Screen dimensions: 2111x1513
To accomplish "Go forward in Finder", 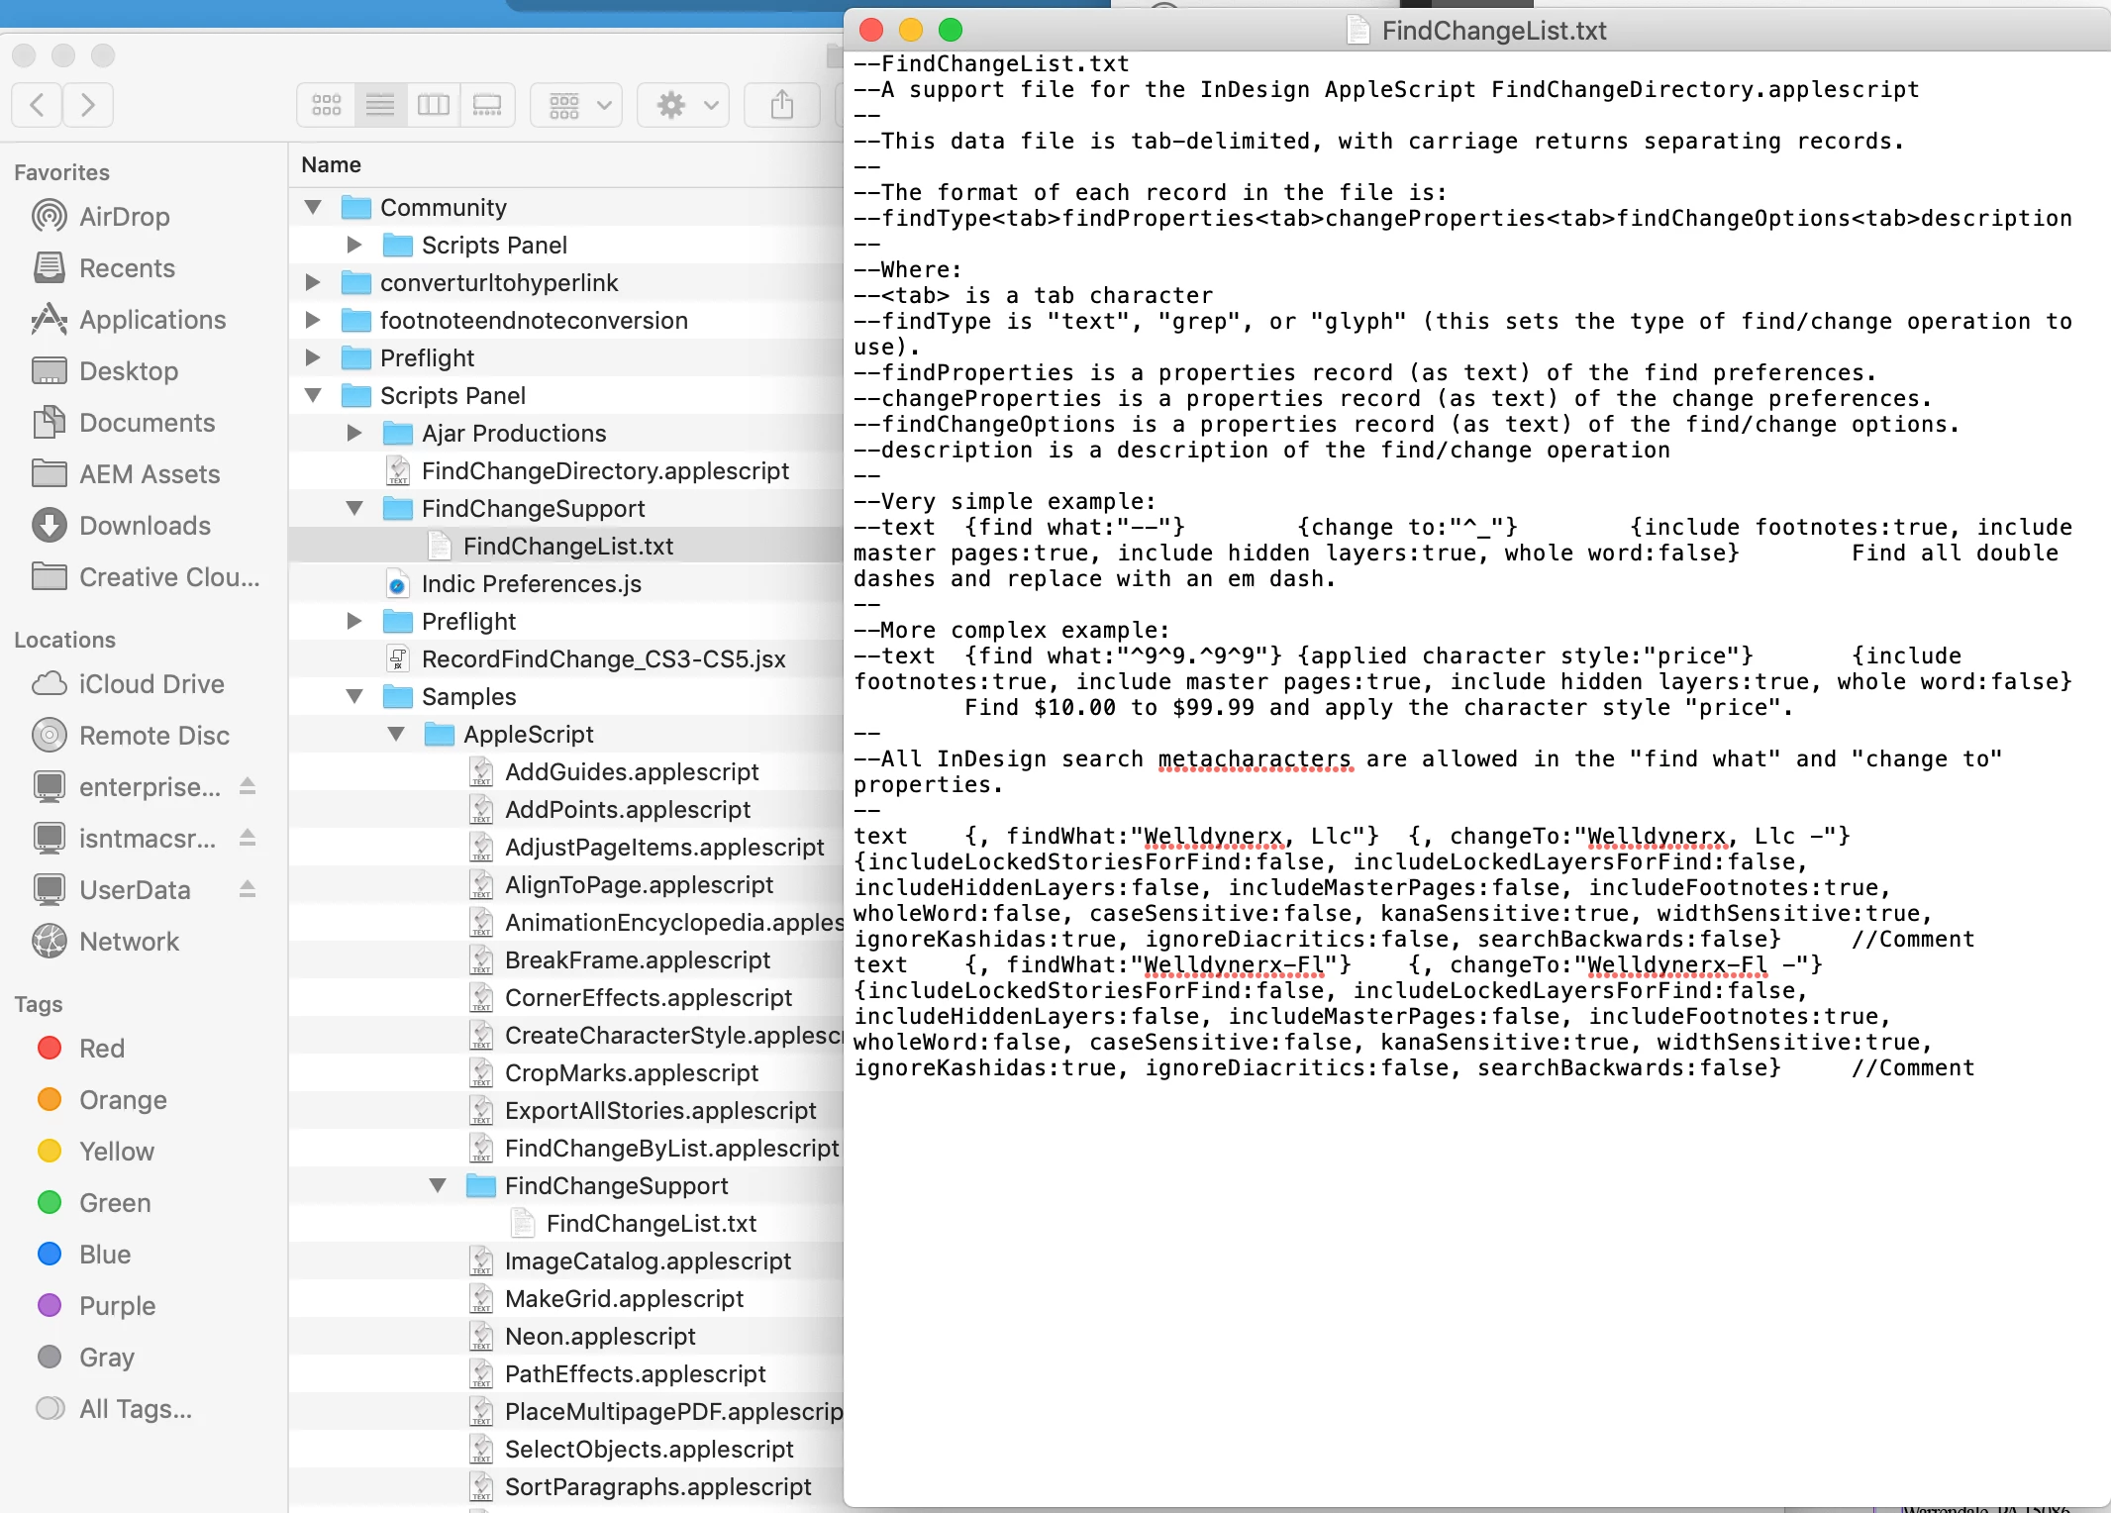I will click(88, 105).
